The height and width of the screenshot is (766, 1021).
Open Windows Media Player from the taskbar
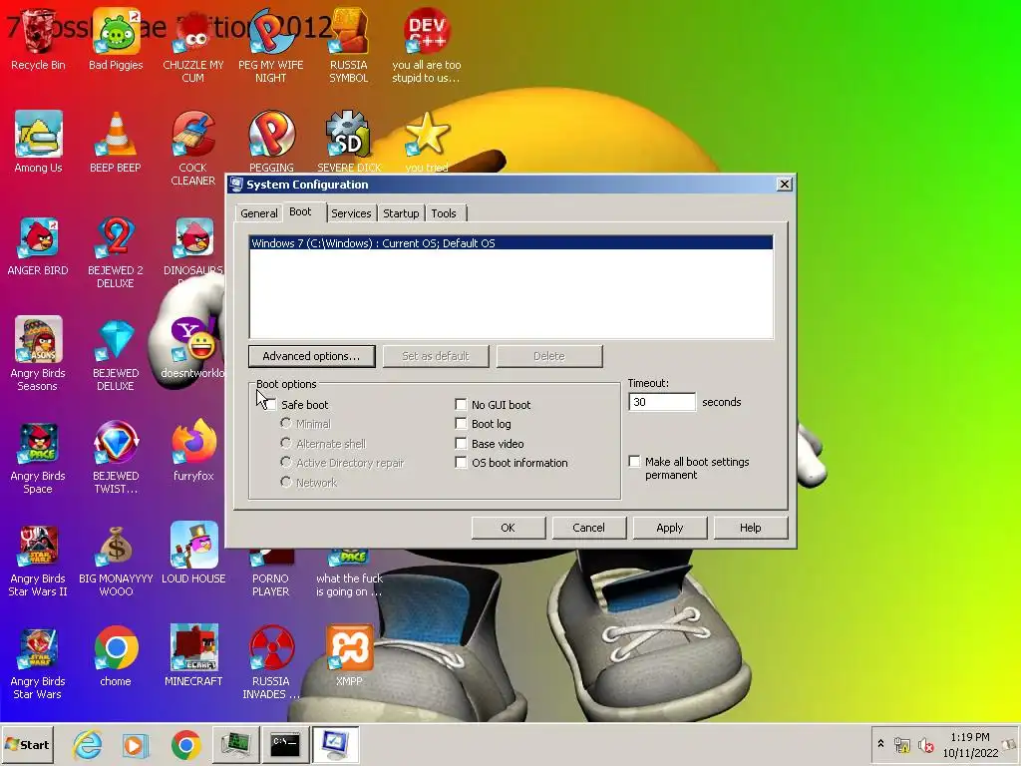click(136, 744)
